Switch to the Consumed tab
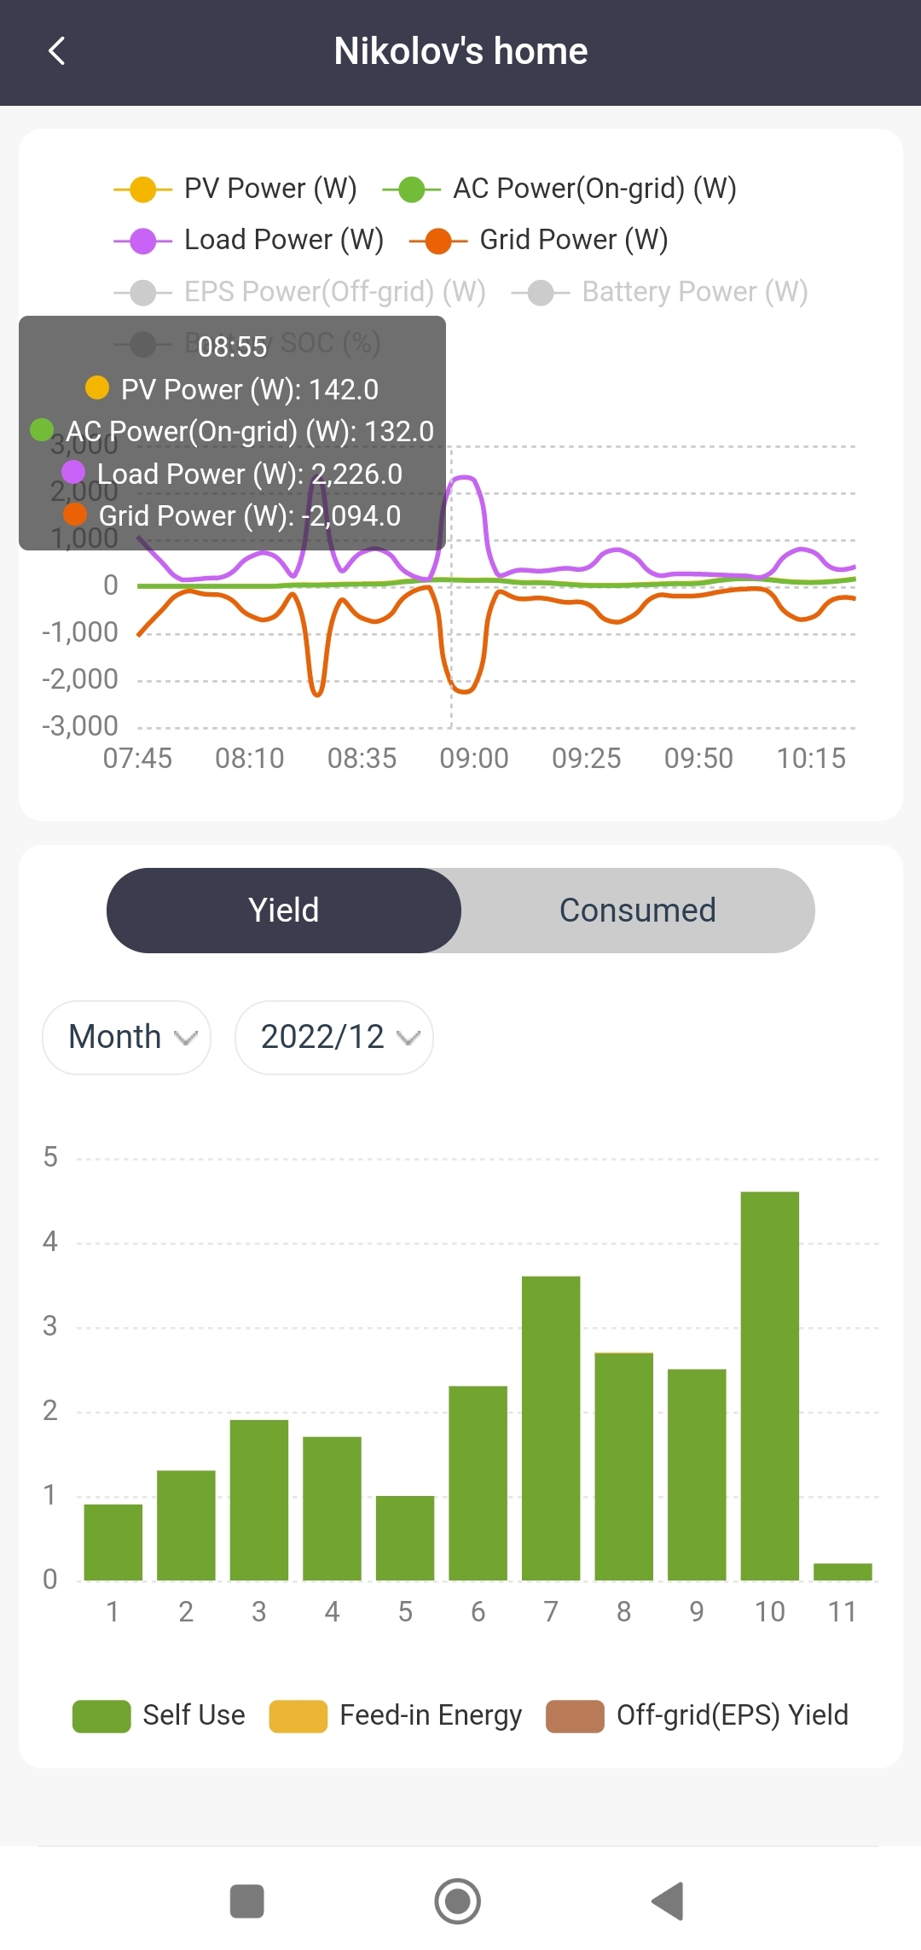Viewport: 921px width, 1950px height. click(637, 911)
